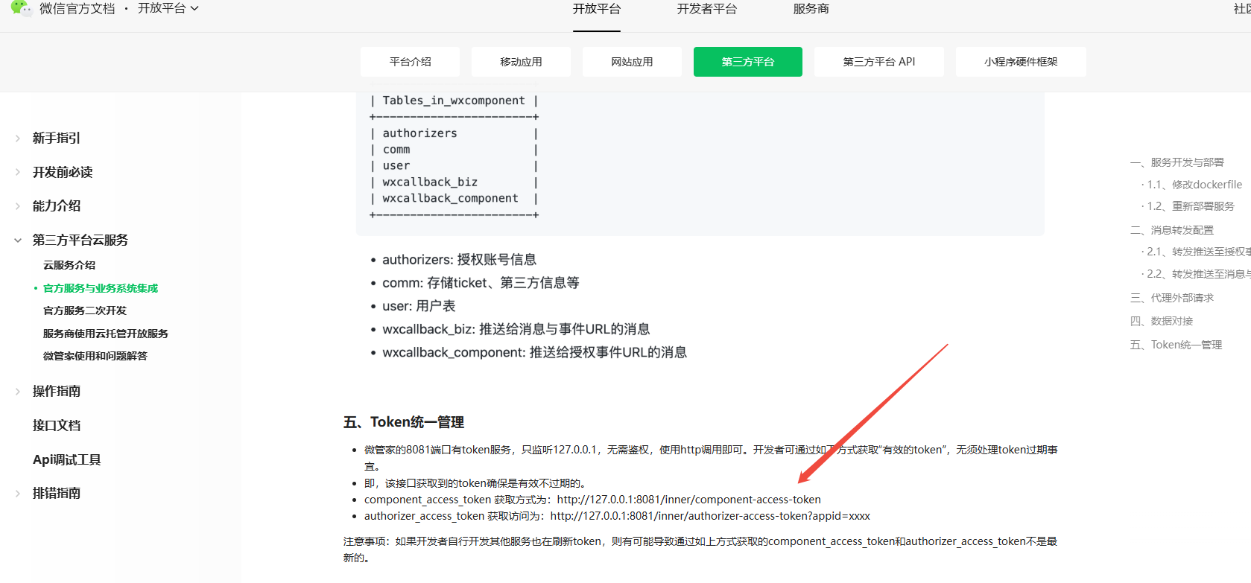Open the 平台介绍 section button

[410, 62]
